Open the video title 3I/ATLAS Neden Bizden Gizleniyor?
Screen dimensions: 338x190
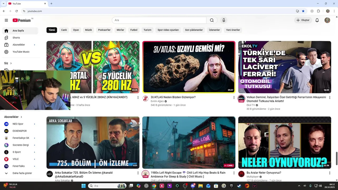(x=173, y=97)
